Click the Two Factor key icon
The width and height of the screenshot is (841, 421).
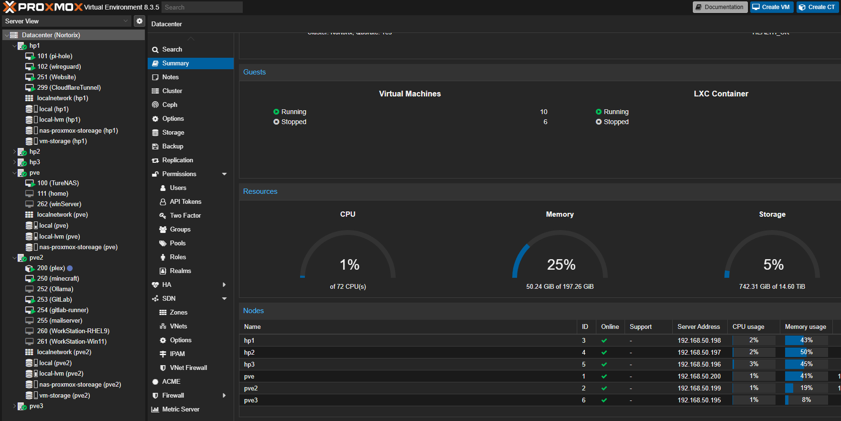tap(163, 216)
